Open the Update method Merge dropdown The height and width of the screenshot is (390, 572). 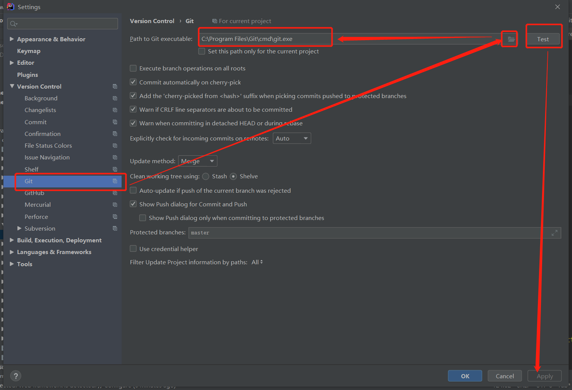pyautogui.click(x=198, y=161)
